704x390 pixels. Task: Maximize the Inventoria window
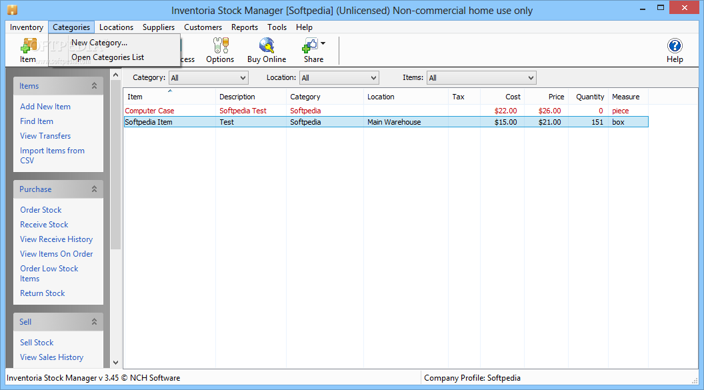point(661,7)
